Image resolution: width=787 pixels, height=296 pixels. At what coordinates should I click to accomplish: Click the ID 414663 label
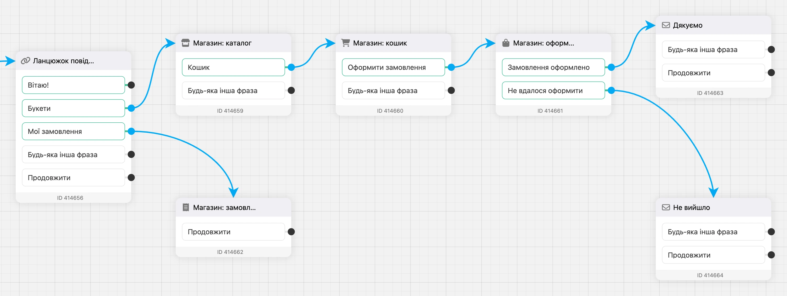click(710, 93)
